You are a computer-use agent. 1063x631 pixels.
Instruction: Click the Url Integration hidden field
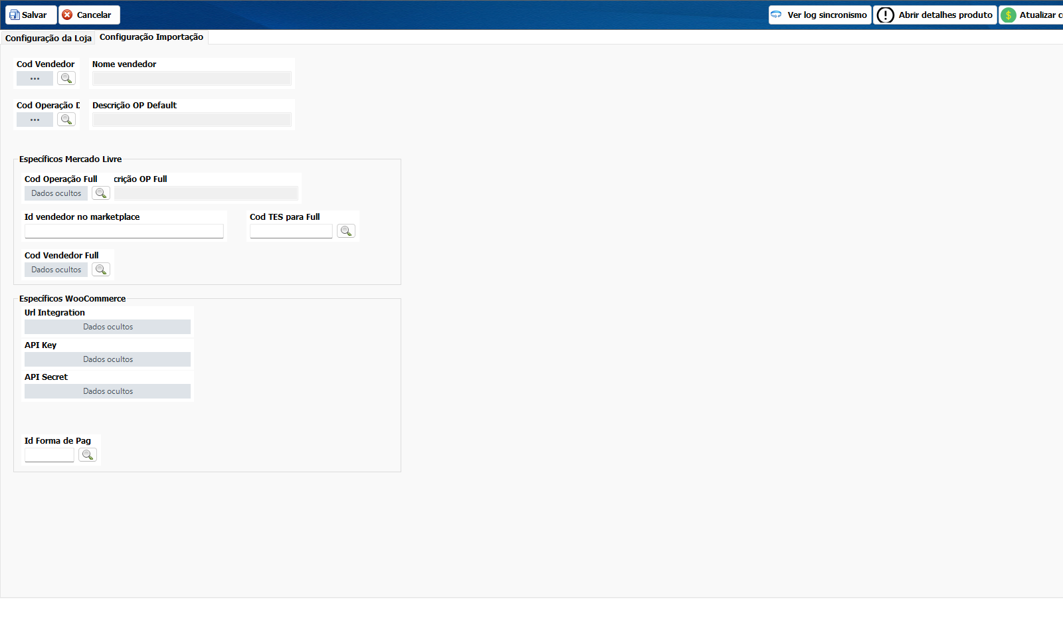coord(108,327)
